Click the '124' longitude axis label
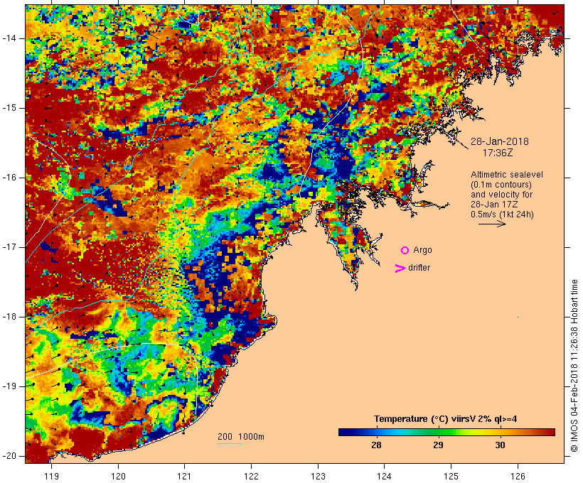The width and height of the screenshot is (583, 483). point(384,476)
